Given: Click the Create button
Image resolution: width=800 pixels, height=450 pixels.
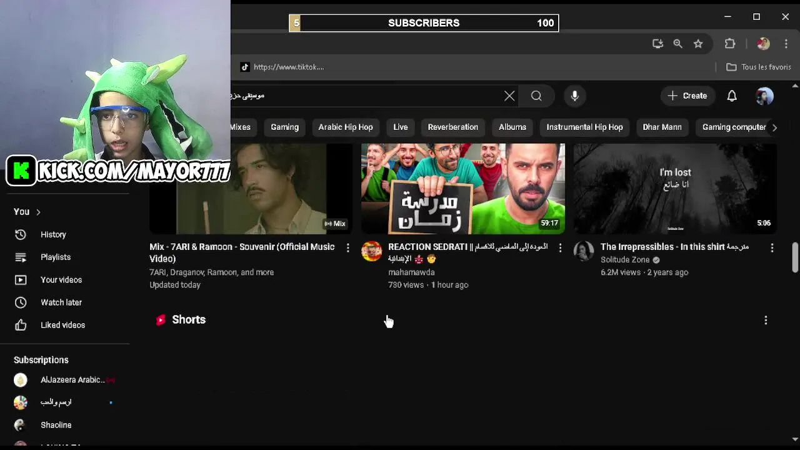Looking at the screenshot, I should tap(687, 96).
